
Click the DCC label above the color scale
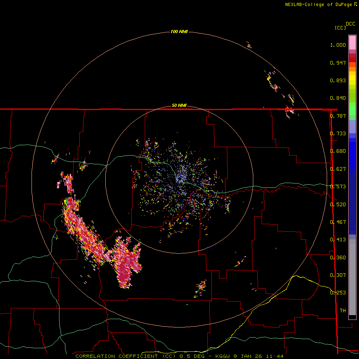(351, 24)
